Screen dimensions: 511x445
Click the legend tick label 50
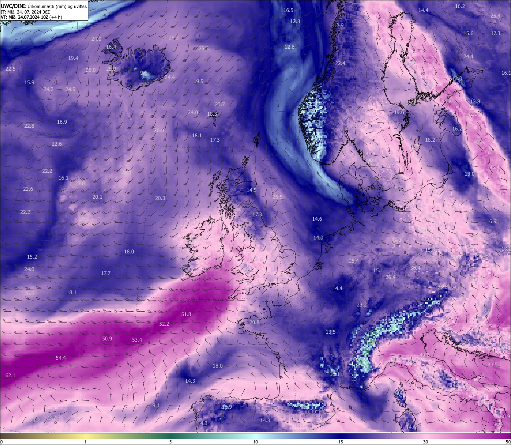click(508, 442)
